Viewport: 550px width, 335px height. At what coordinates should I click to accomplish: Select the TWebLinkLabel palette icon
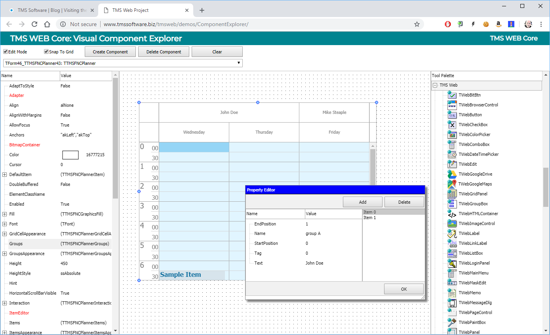[452, 243]
